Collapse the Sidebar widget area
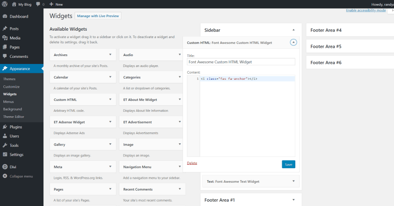 point(293,30)
